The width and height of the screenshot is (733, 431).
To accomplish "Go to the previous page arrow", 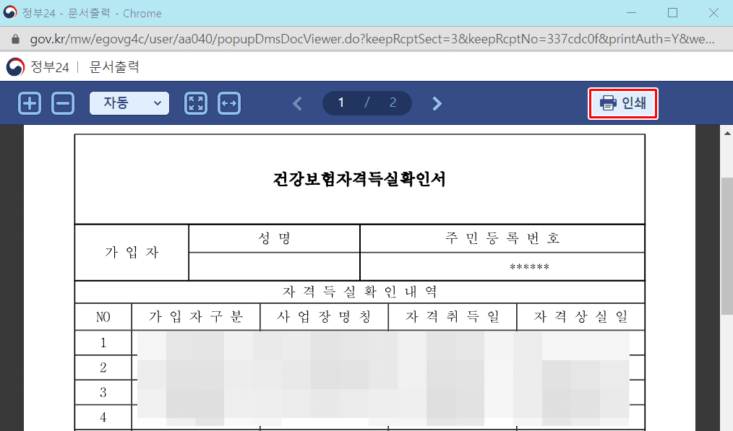I will [297, 103].
